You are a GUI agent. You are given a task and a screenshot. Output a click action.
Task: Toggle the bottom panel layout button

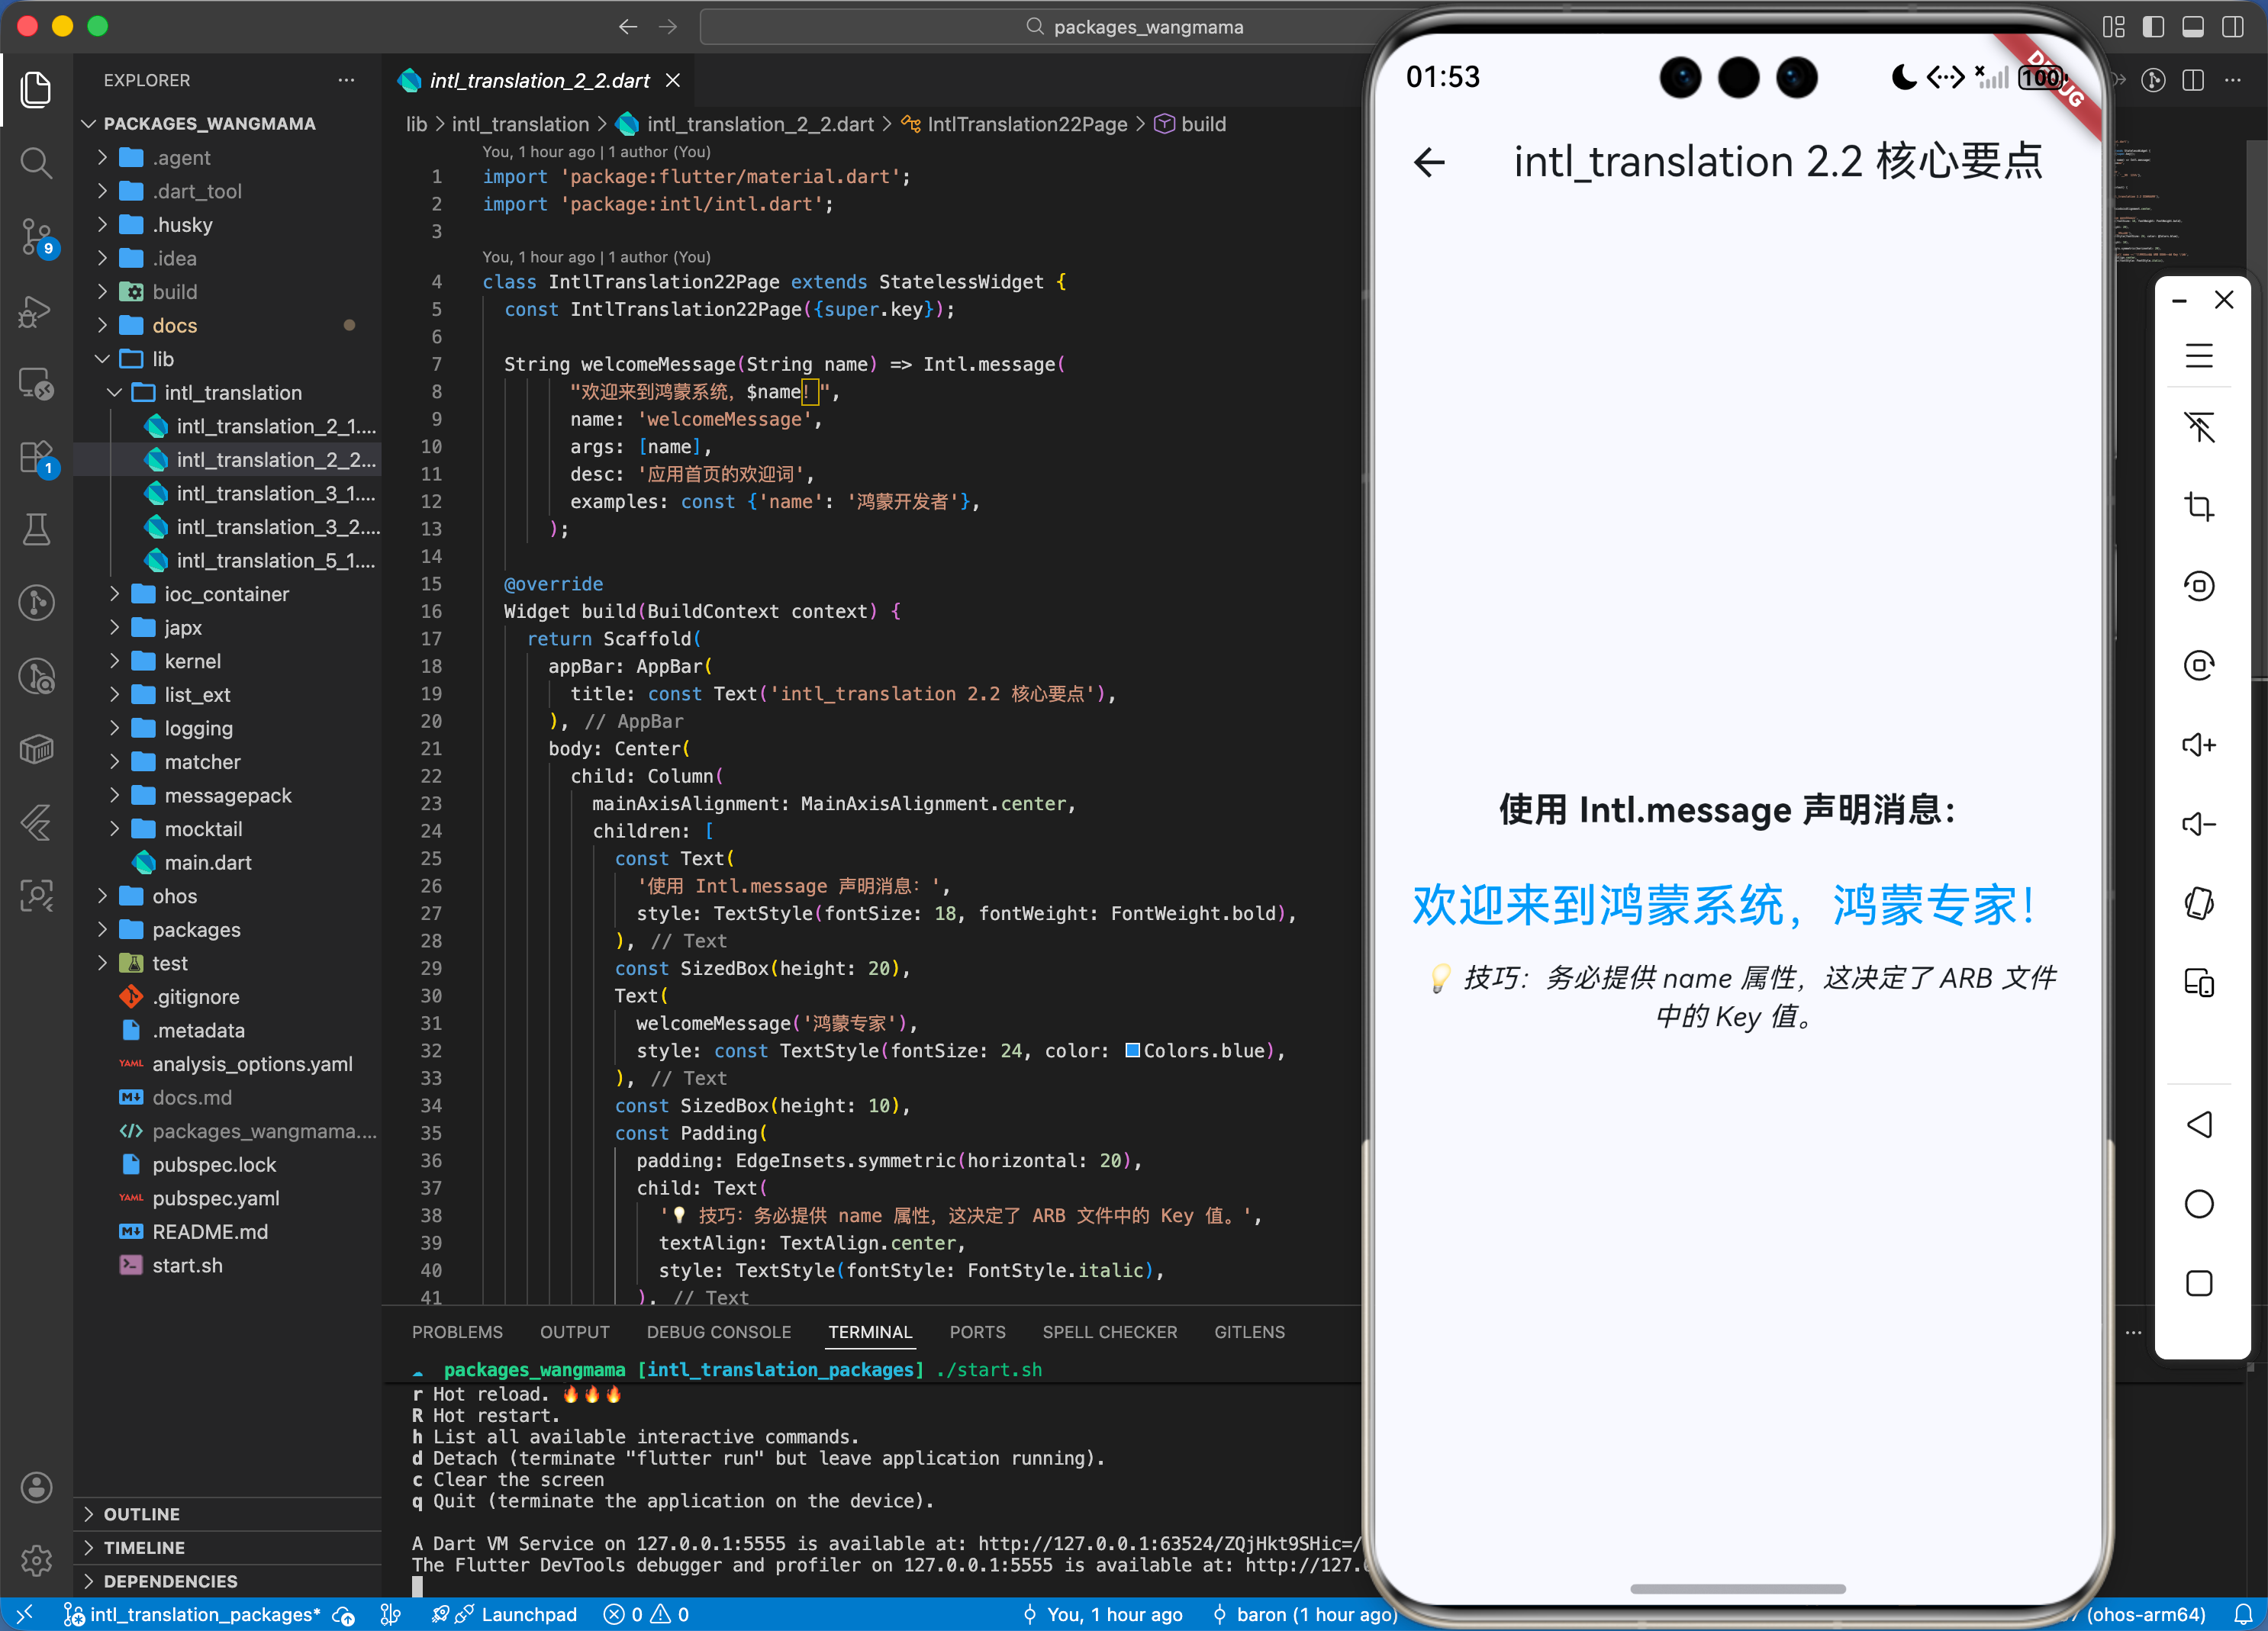pos(2192,27)
